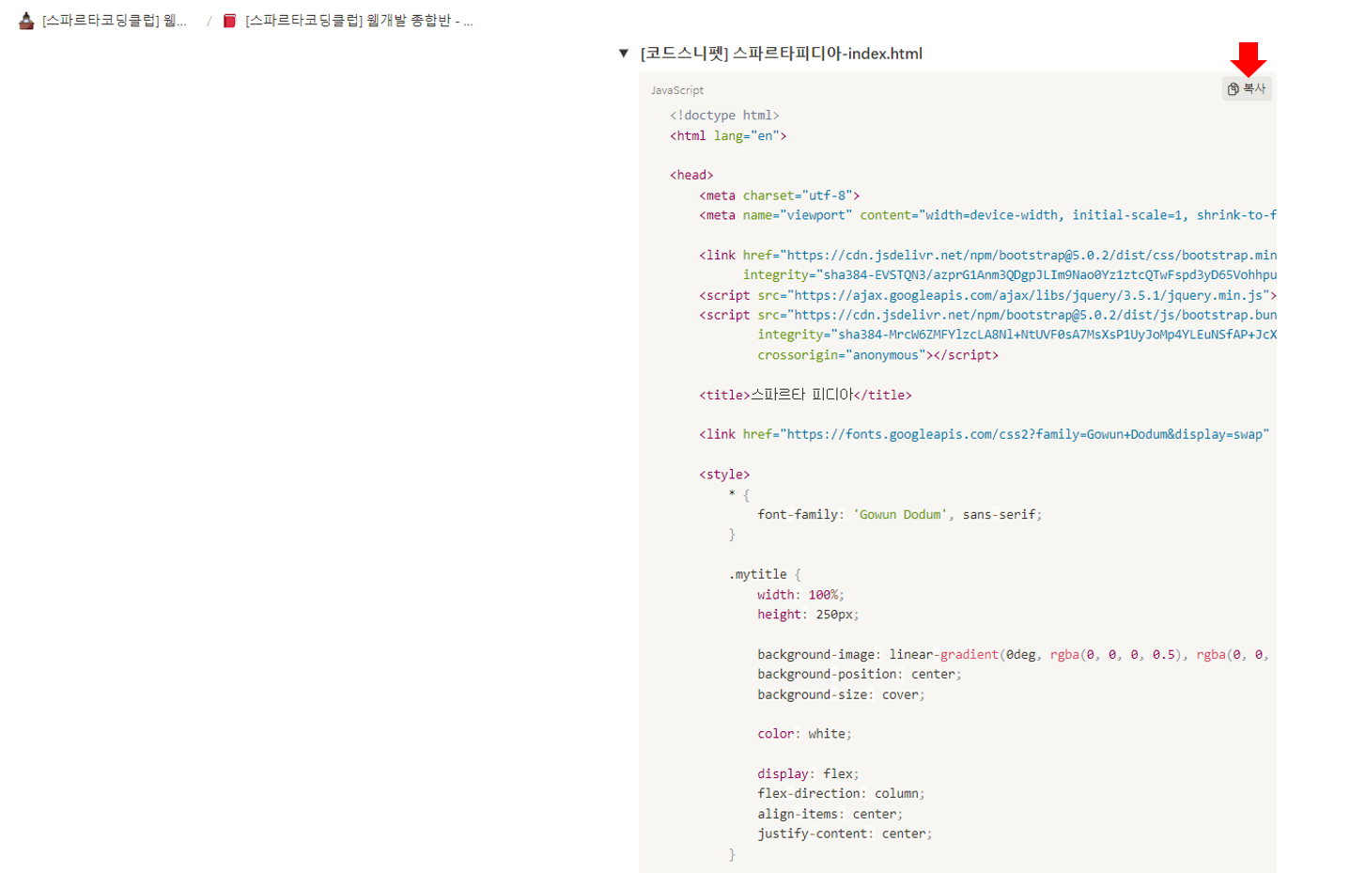The image size is (1350, 873).
Task: Open the 웹개발 종합반 breadcrumb link
Action: pos(359,21)
